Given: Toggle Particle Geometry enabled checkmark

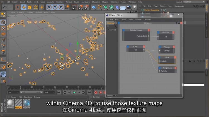Looking at the screenshot, I should pos(165,10).
